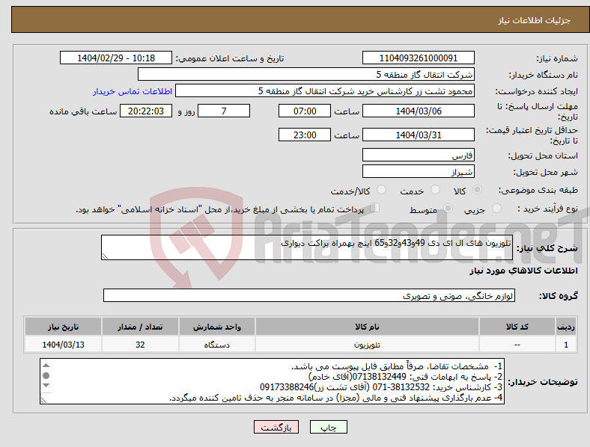590x447 pixels.
Task: Click the توضیحات خریدار label
Action: (x=543, y=382)
